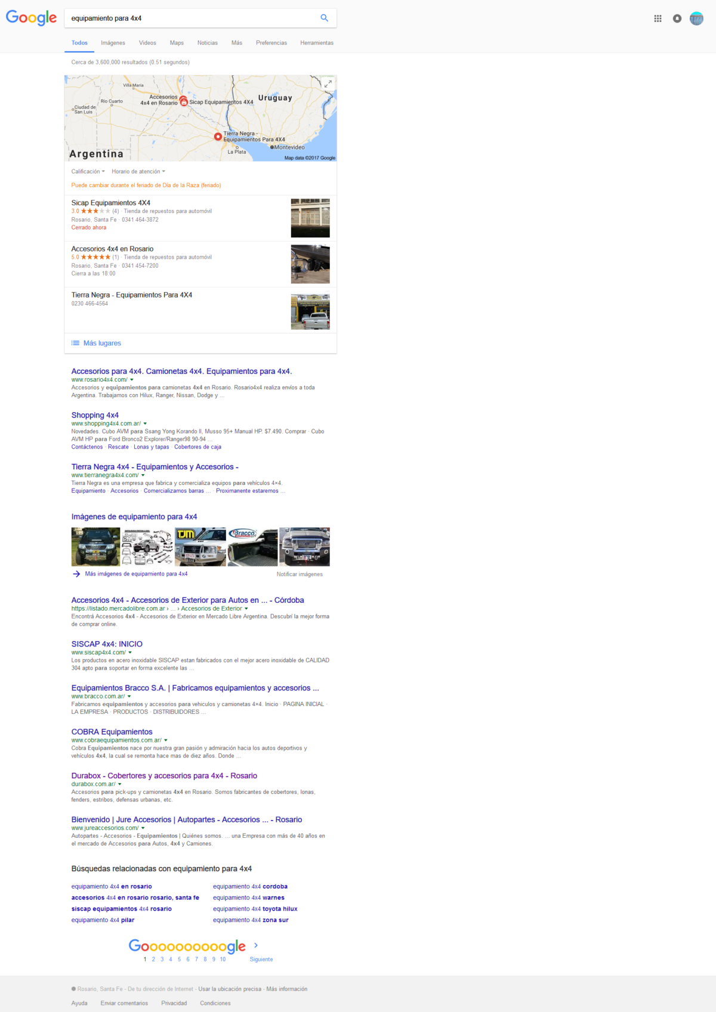The width and height of the screenshot is (716, 1012).
Task: Open Equipamientos Bracco S.A. result
Action: coord(195,688)
